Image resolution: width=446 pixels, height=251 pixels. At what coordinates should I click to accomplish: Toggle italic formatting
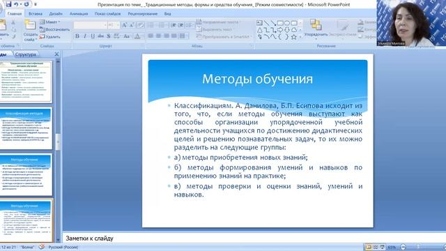pos(85,36)
